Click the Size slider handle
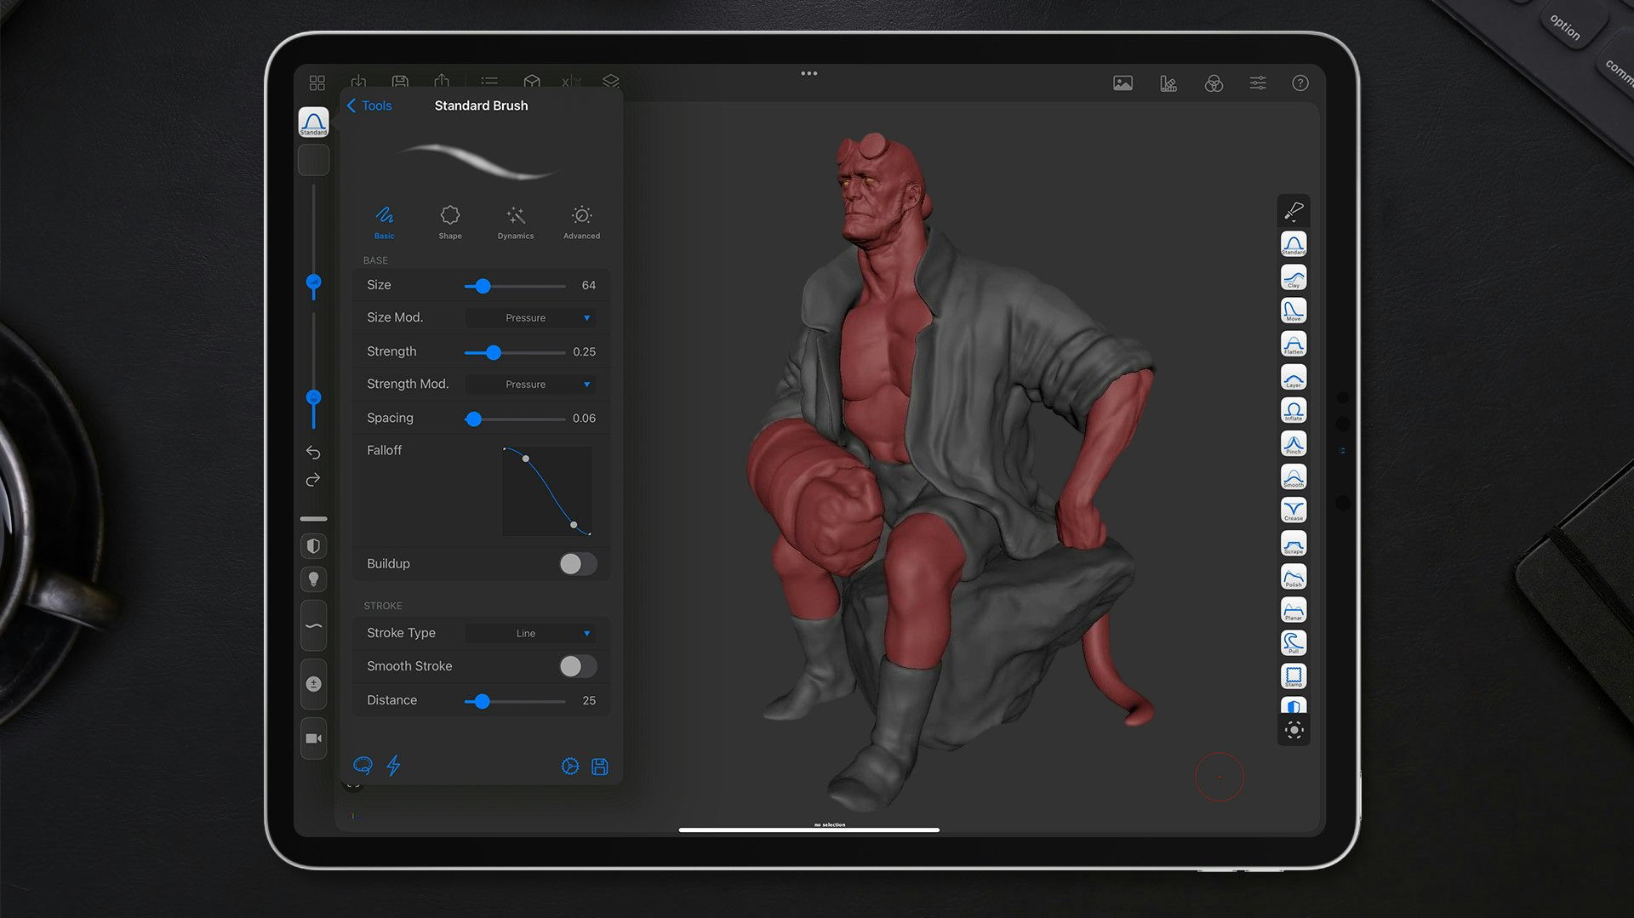Screen dimensions: 1634x918 [x=483, y=286]
